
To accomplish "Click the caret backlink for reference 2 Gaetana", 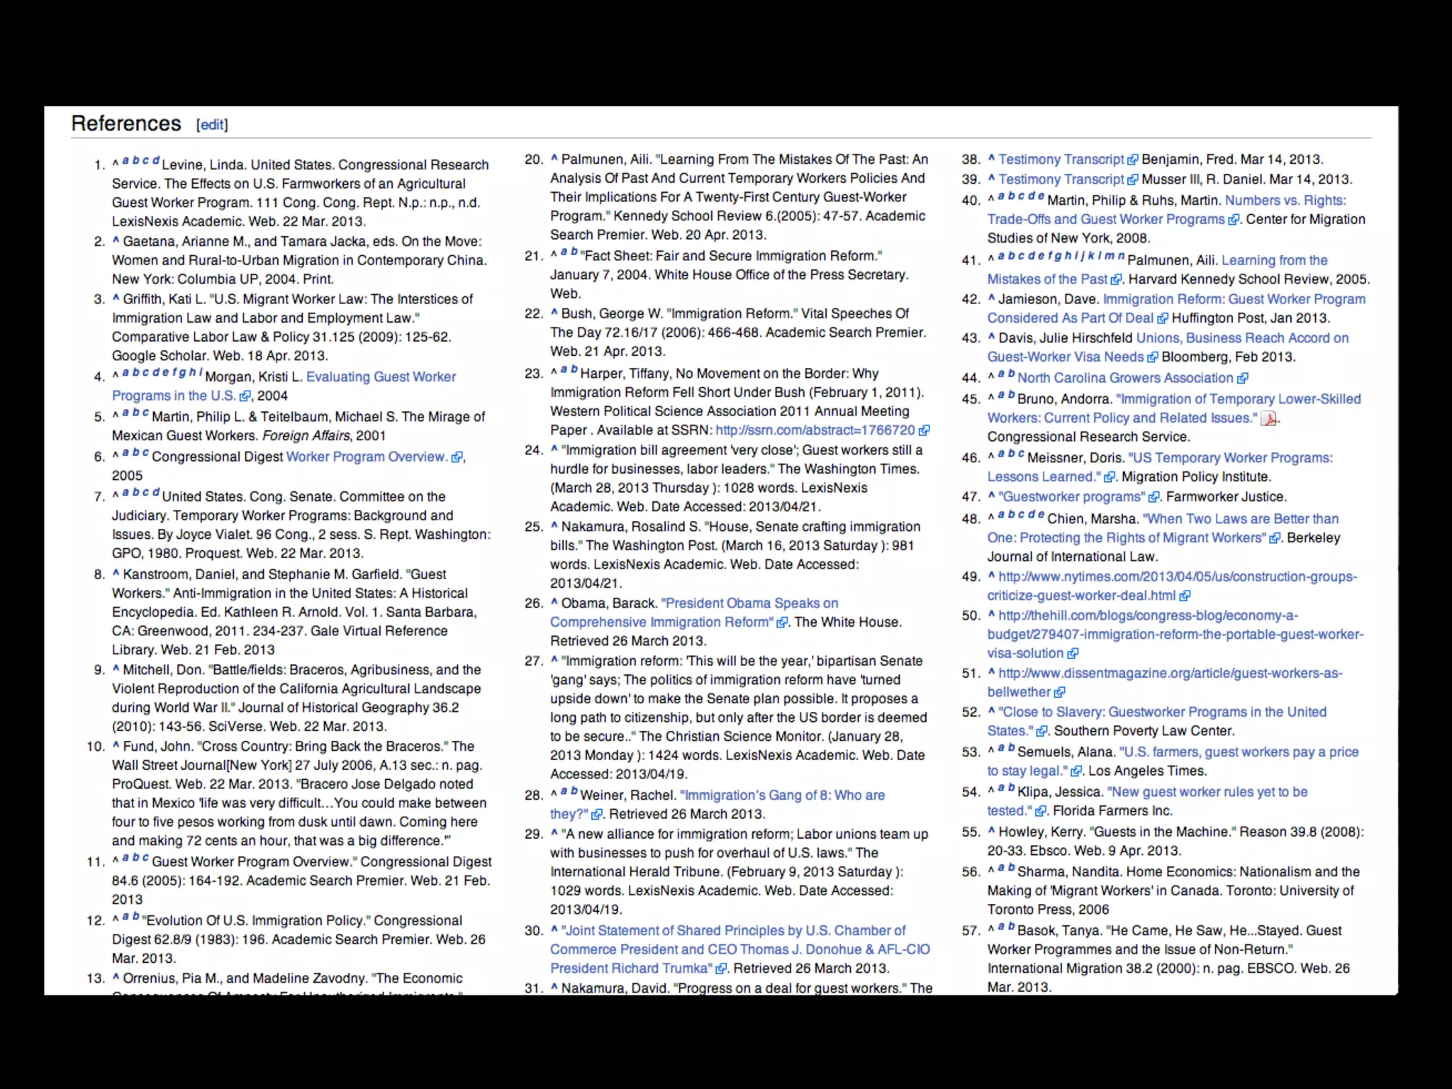I will coord(116,241).
